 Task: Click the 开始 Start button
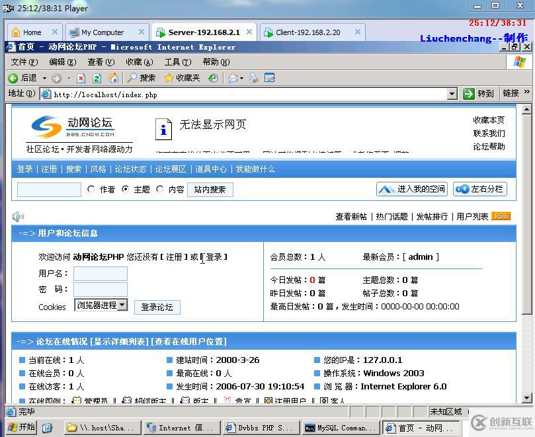pyautogui.click(x=22, y=427)
